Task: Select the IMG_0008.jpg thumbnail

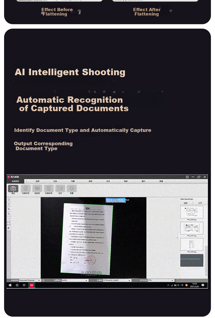Action: coord(192,244)
